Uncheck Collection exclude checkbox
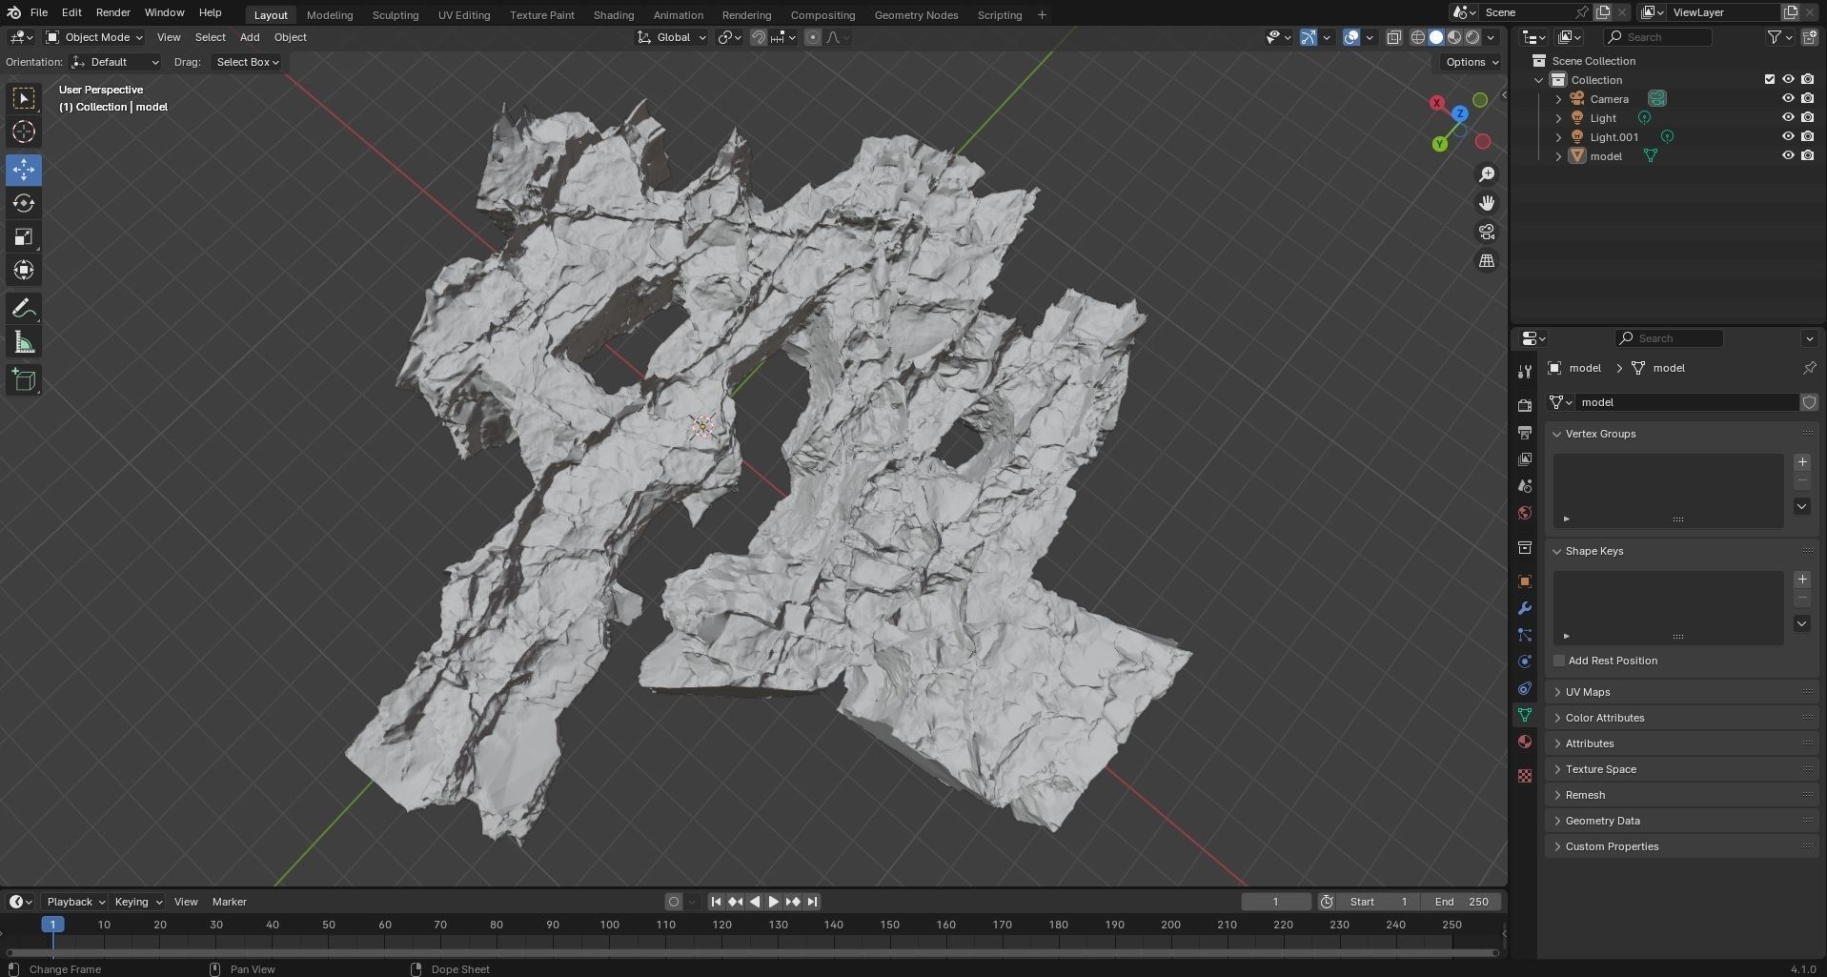 pos(1770,79)
